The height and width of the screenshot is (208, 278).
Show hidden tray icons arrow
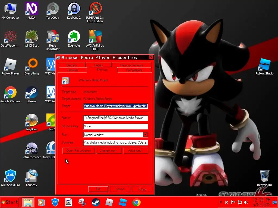[221, 202]
